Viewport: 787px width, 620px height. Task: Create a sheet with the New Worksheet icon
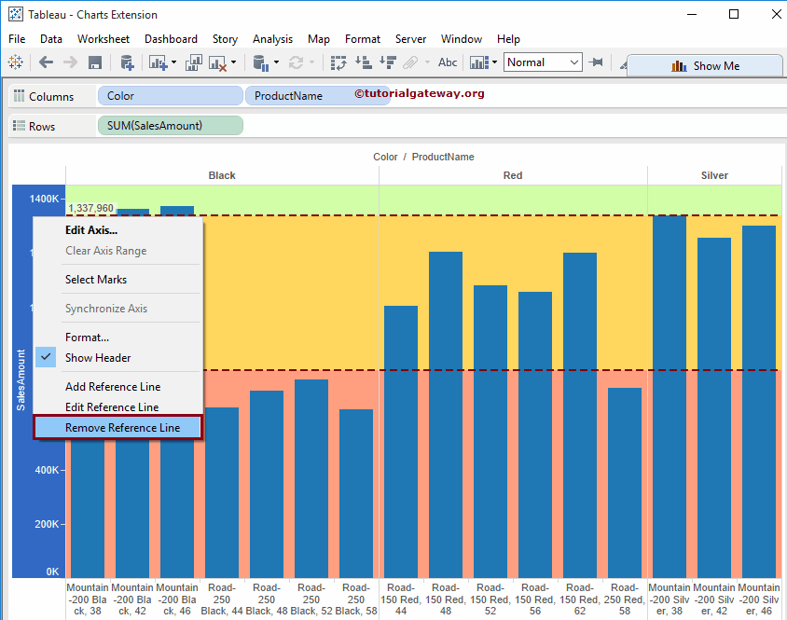tap(156, 62)
